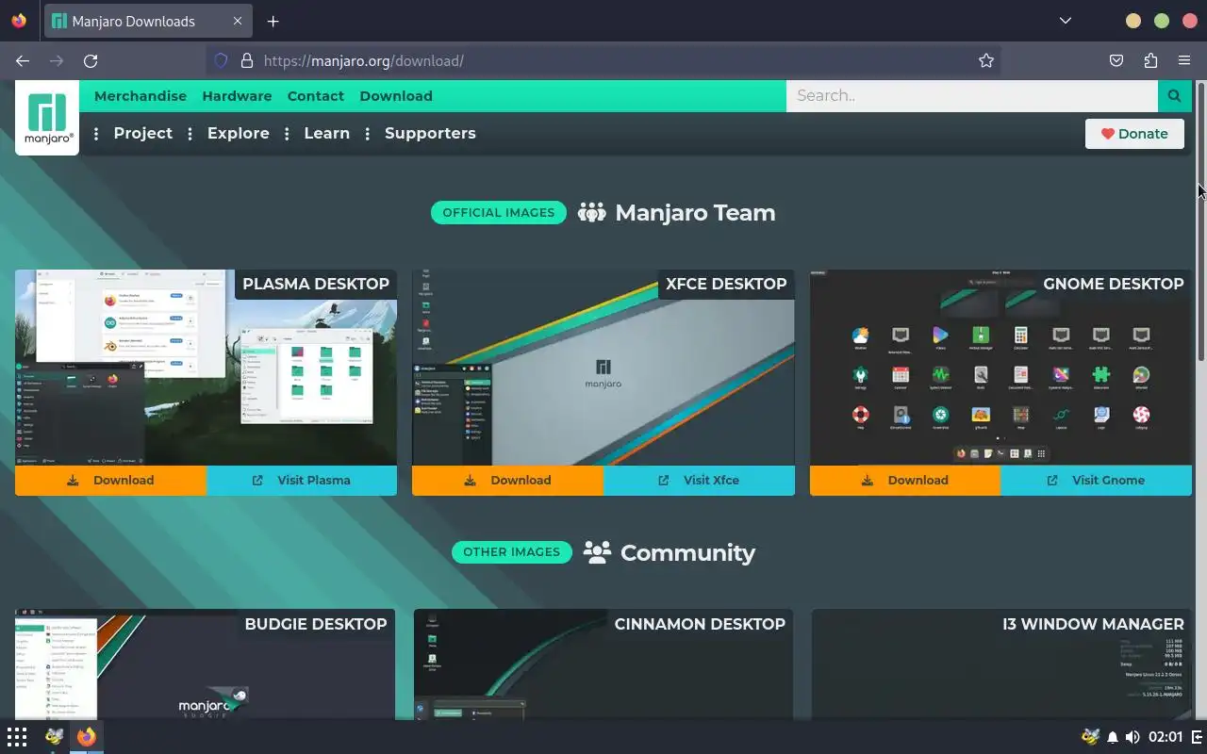
Task: Click the taskbar icon beside the launcher
Action: 54,737
